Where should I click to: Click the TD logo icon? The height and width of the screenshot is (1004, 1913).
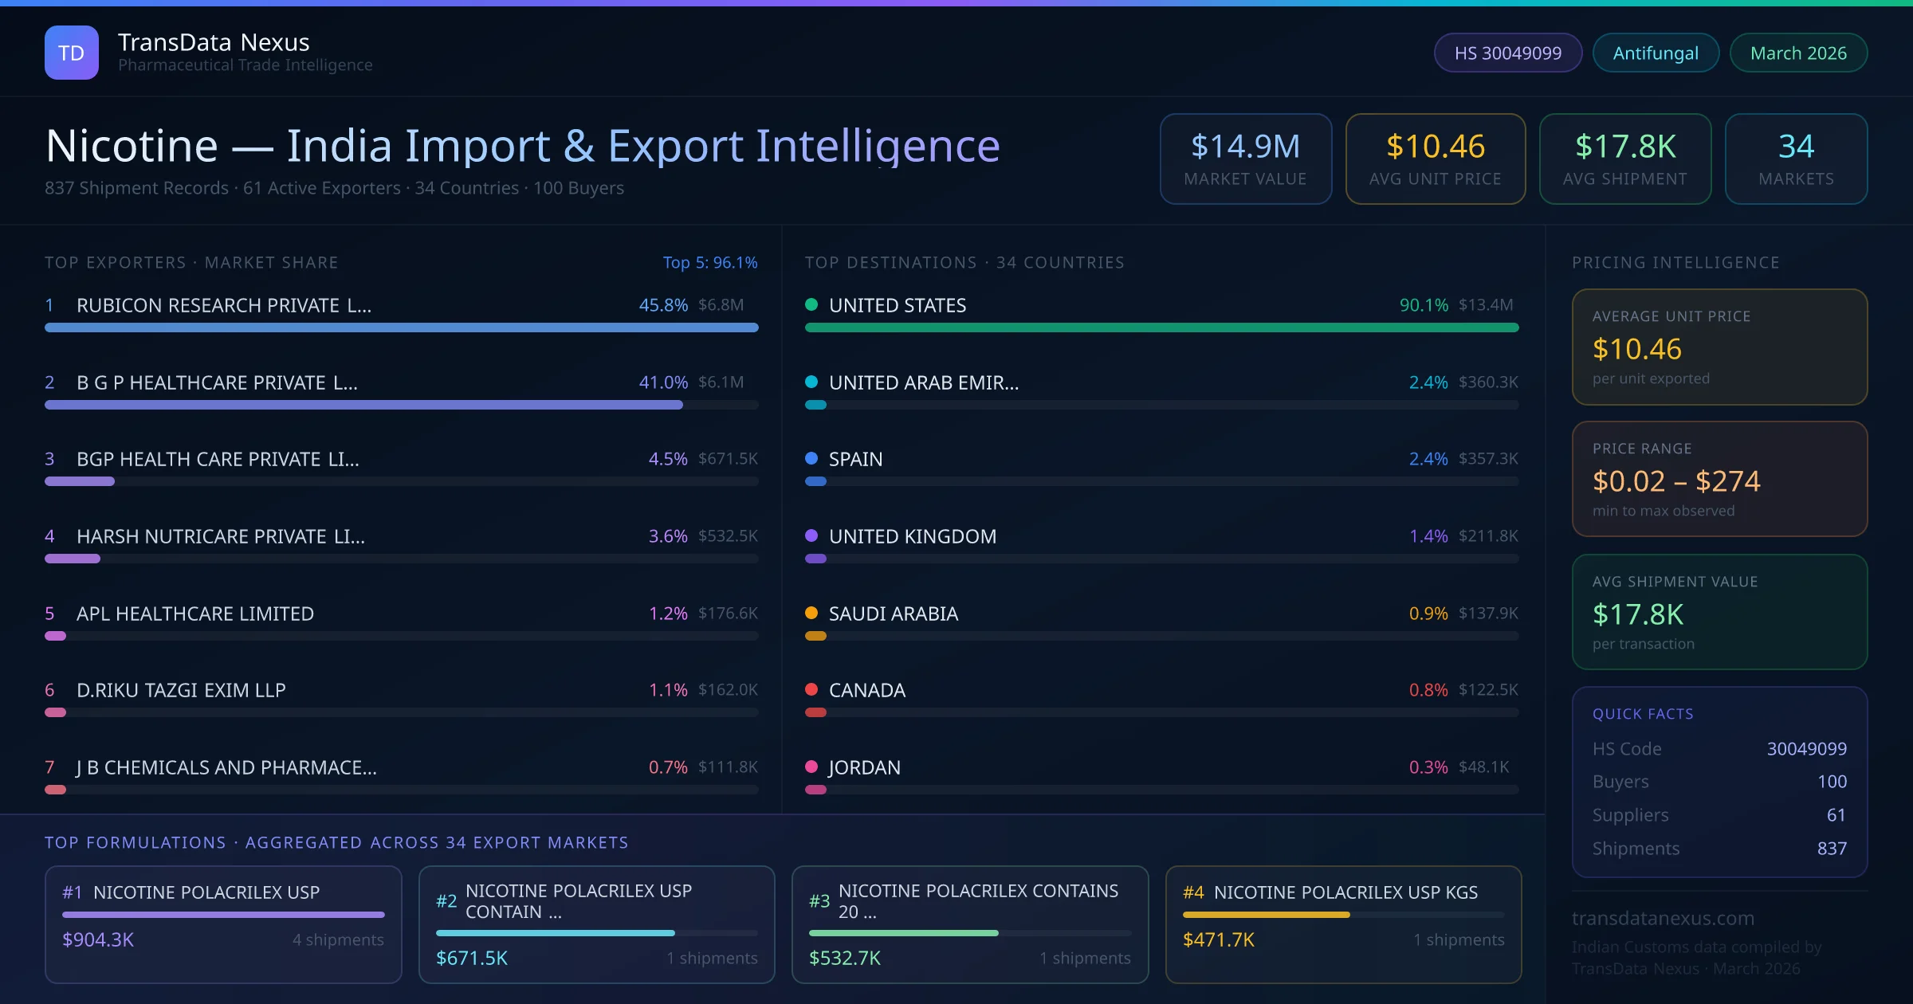coord(71,52)
